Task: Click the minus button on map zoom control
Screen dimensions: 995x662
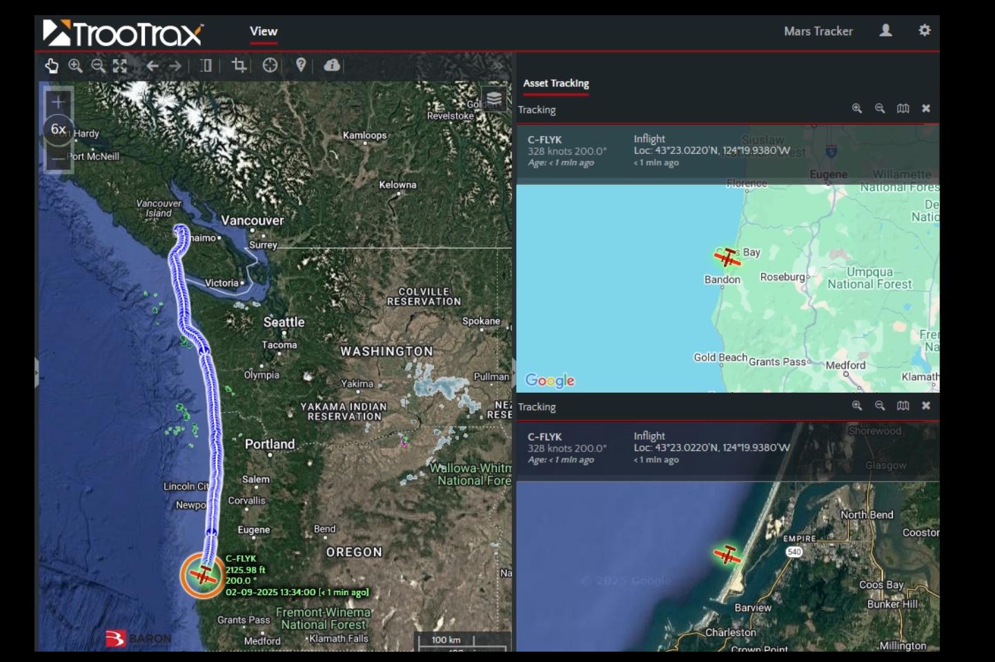Action: pos(58,159)
